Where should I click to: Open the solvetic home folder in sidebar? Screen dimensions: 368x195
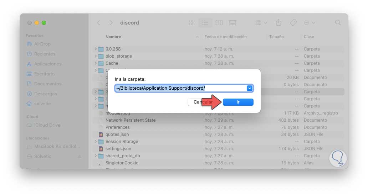39,104
